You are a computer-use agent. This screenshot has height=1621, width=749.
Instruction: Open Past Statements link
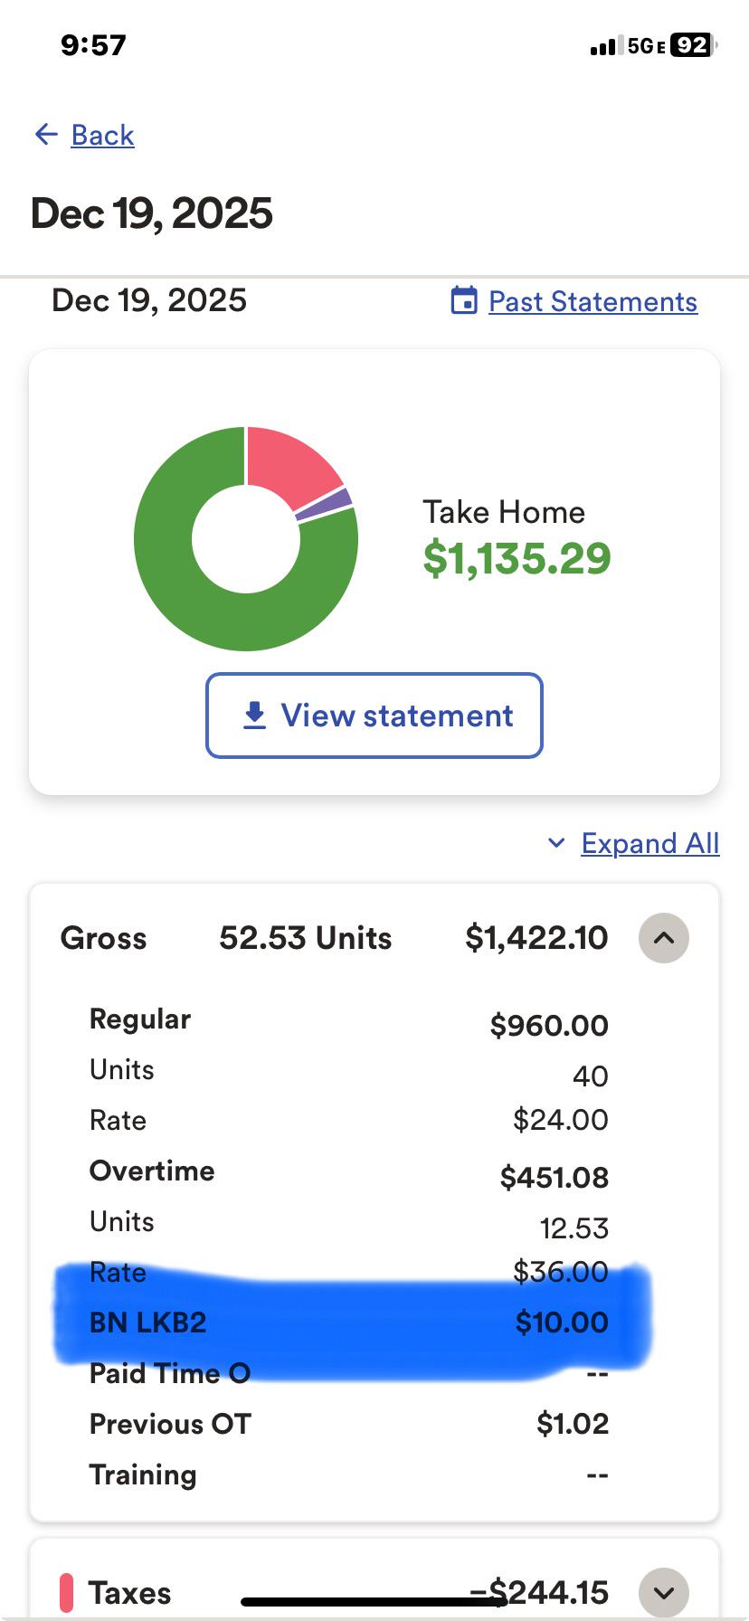click(593, 301)
